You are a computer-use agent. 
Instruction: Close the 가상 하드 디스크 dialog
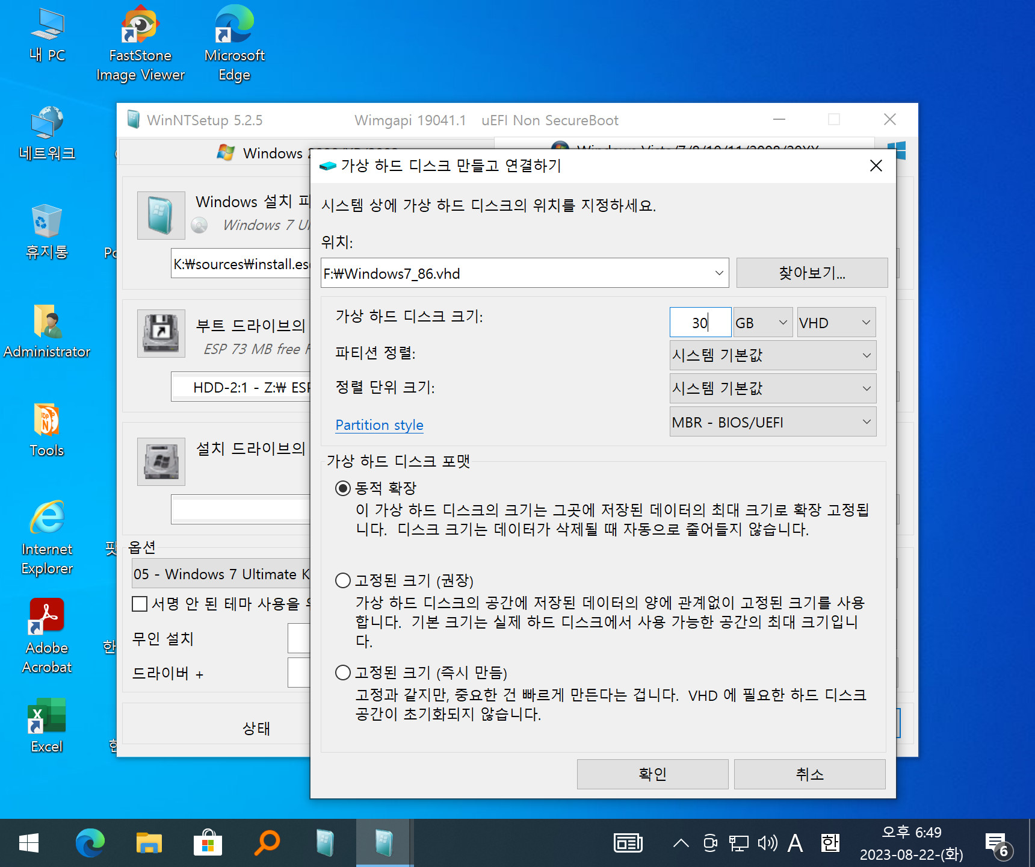pyautogui.click(x=876, y=166)
